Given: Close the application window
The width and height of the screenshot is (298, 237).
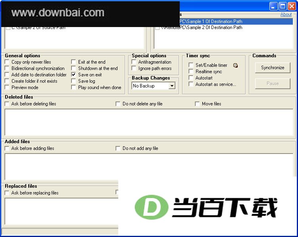Looking at the screenshot, I should 292,6.
